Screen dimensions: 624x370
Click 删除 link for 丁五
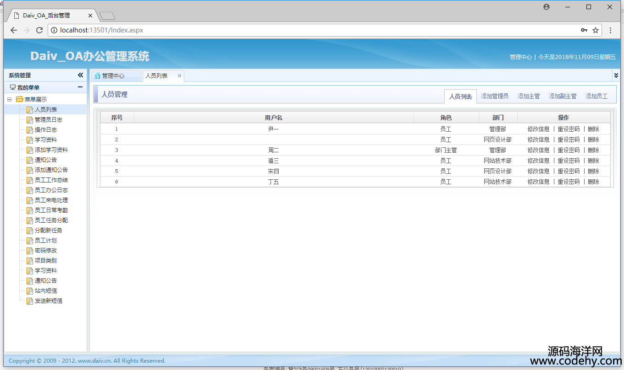click(593, 182)
